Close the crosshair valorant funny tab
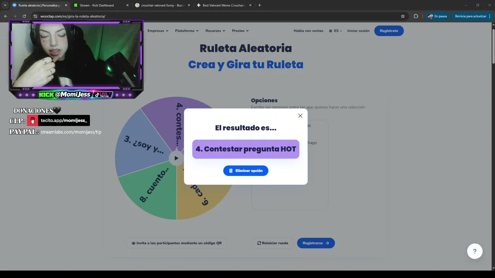 pyautogui.click(x=189, y=5)
